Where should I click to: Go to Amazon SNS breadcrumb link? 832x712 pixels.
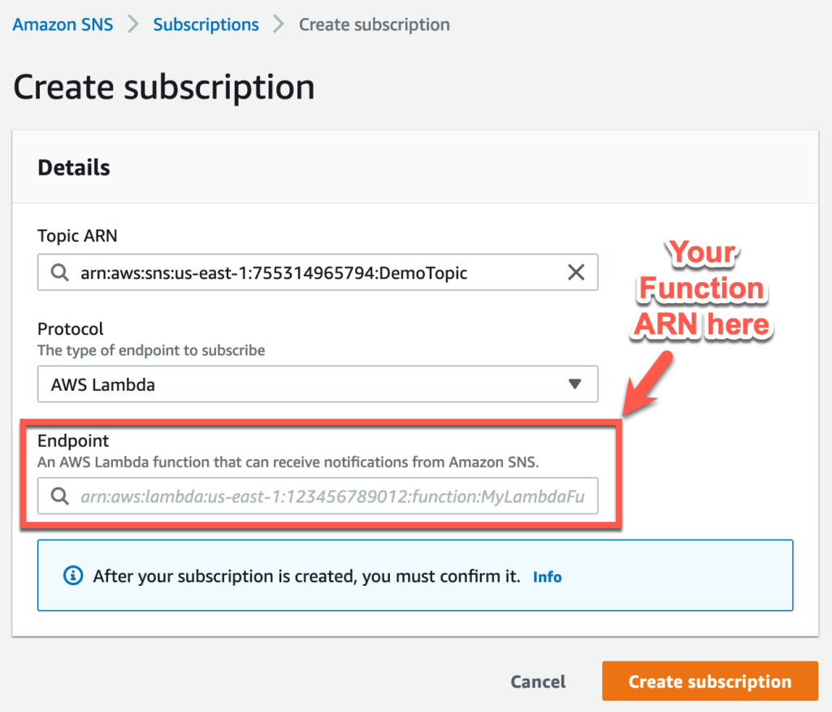coord(63,24)
